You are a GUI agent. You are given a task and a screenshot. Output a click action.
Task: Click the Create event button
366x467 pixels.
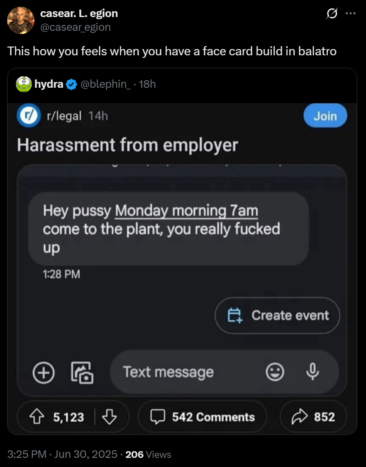(x=277, y=315)
